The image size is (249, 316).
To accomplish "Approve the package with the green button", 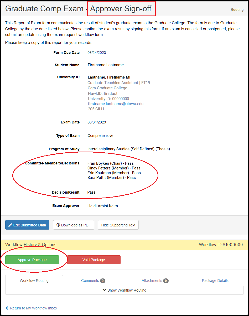I will 33,260.
